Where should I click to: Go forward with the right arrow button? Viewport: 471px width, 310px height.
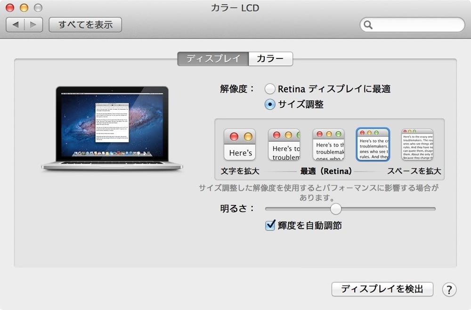tap(33, 24)
